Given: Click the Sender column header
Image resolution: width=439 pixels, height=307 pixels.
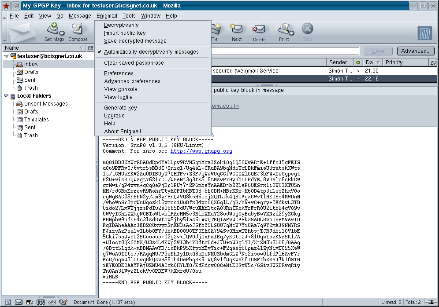Looking at the screenshot, I should click(340, 62).
